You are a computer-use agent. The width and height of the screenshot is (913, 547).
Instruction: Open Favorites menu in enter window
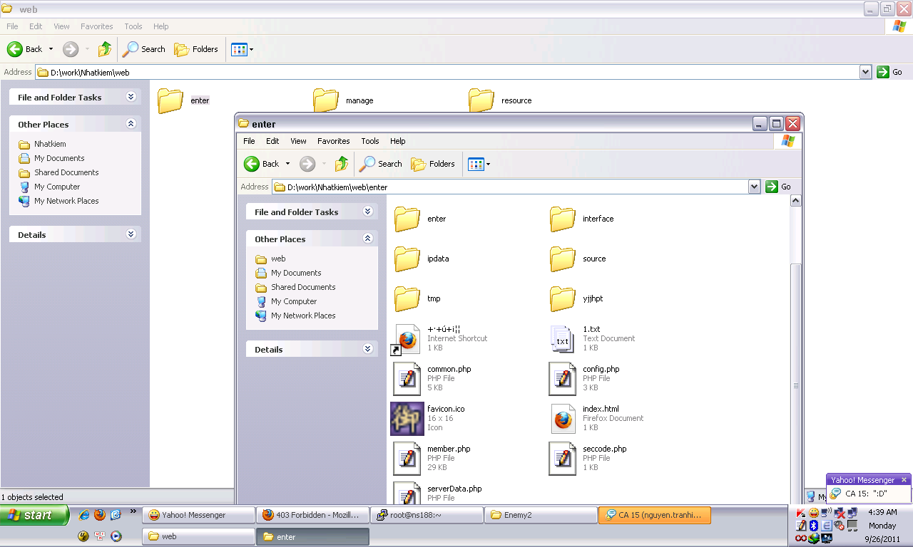click(x=333, y=141)
